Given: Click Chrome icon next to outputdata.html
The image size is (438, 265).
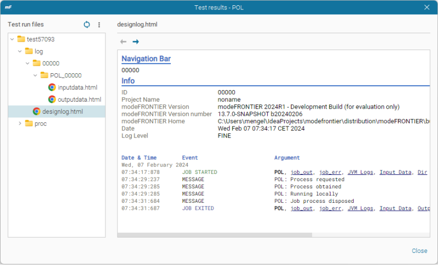Looking at the screenshot, I should click(x=52, y=99).
